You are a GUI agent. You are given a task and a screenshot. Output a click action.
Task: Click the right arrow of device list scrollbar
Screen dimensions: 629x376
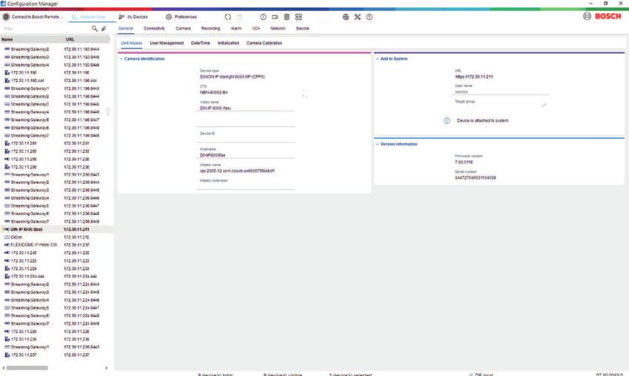pyautogui.click(x=107, y=368)
